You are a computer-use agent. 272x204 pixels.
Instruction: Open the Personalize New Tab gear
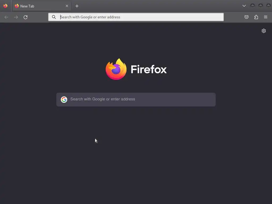(x=264, y=31)
